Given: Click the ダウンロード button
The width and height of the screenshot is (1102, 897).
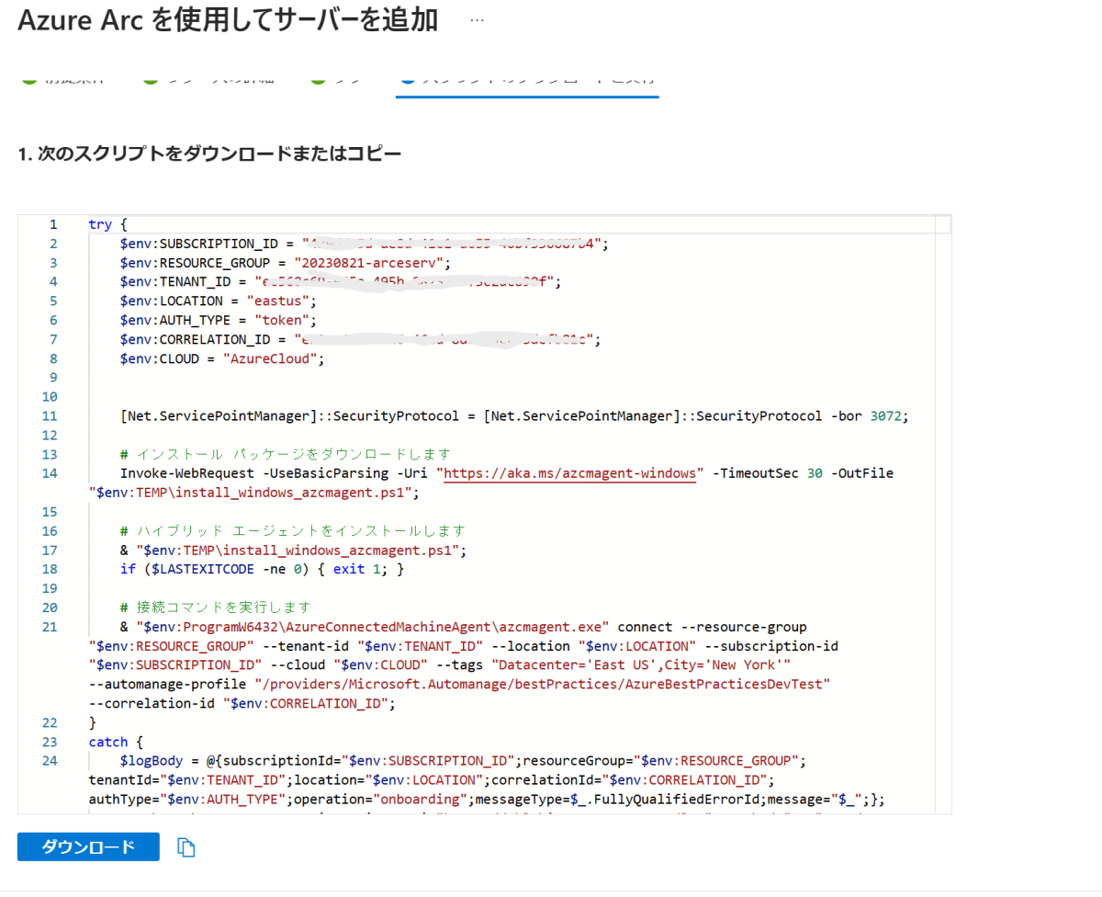Looking at the screenshot, I should [x=88, y=847].
